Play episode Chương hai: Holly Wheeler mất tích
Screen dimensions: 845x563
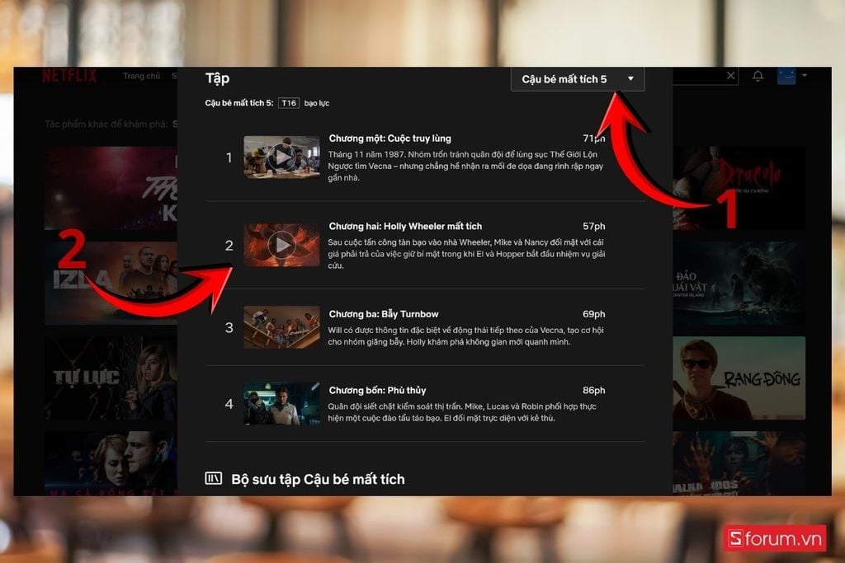point(281,245)
